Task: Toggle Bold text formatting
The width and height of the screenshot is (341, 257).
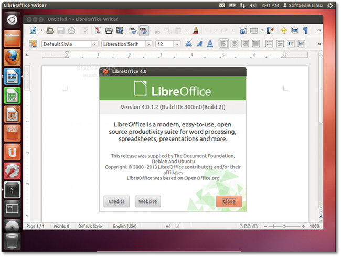Action: (x=188, y=44)
